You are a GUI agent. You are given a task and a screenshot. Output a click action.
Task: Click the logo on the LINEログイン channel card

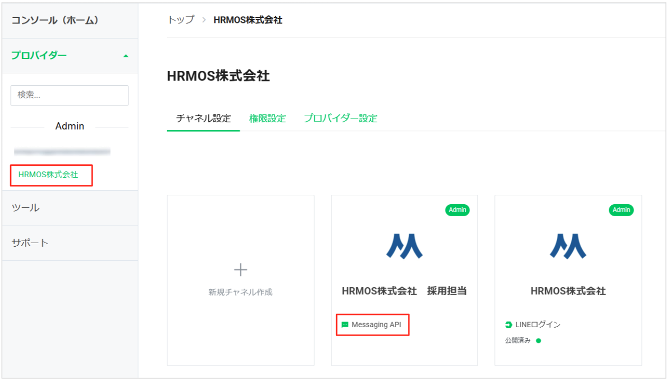568,246
